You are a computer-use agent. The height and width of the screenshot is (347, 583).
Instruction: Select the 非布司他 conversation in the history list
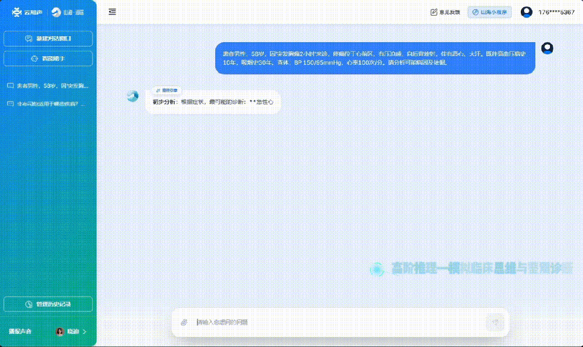click(x=48, y=104)
